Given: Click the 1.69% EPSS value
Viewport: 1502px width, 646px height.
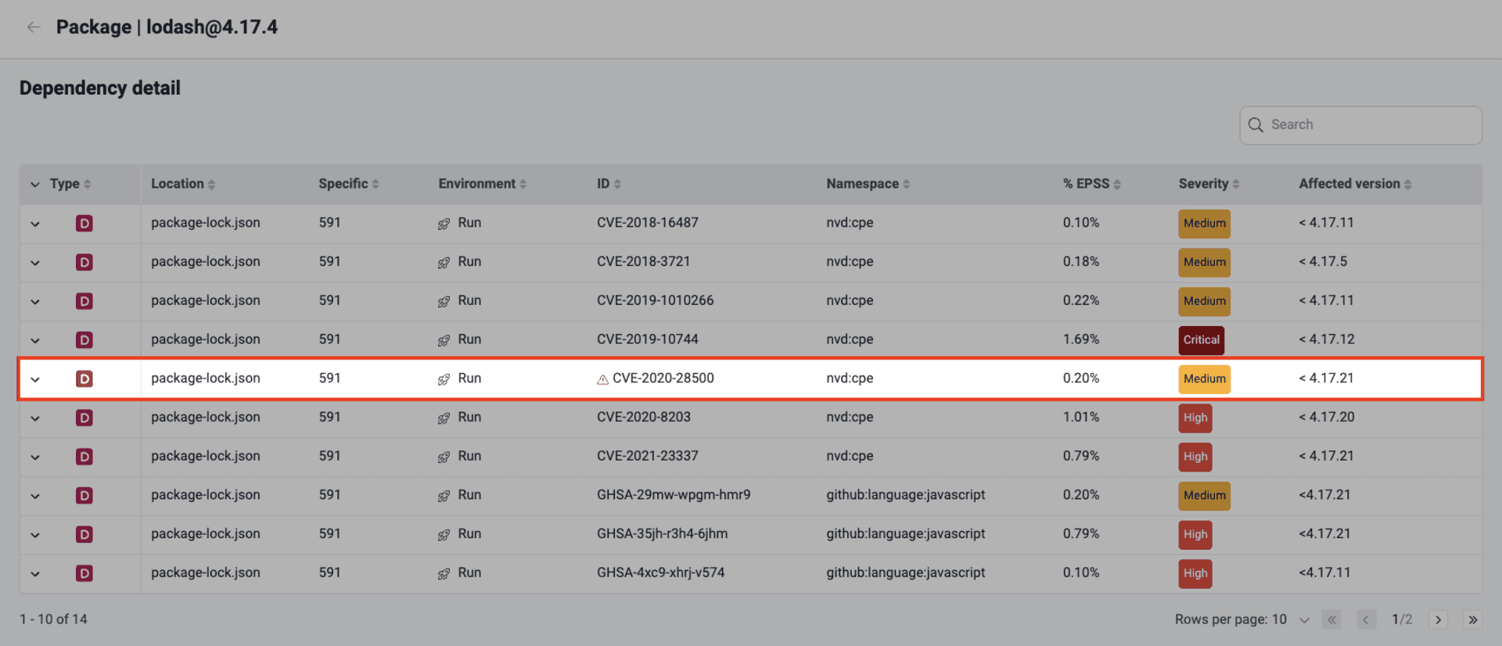Looking at the screenshot, I should 1080,339.
